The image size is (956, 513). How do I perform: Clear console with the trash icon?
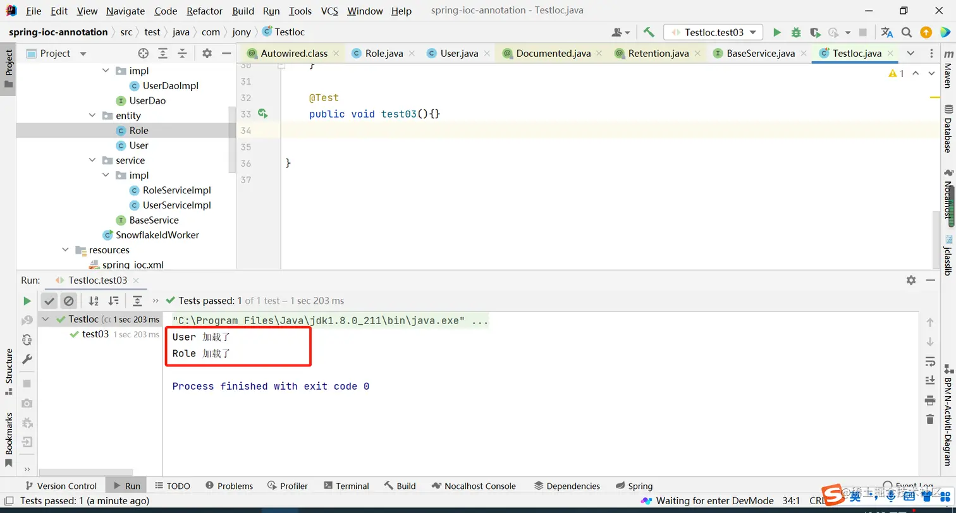click(929, 419)
